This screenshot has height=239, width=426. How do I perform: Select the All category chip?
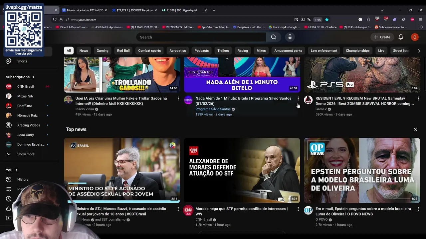pos(69,51)
